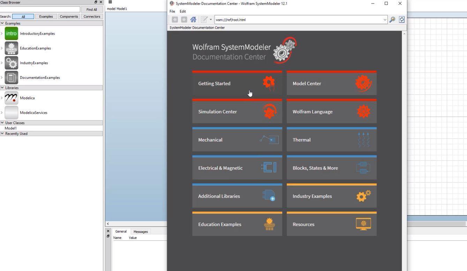
Task: Toggle the Connectors search filter
Action: tap(91, 16)
